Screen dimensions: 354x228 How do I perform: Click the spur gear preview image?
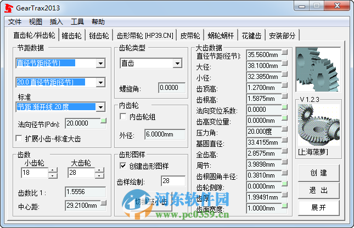[318, 70]
